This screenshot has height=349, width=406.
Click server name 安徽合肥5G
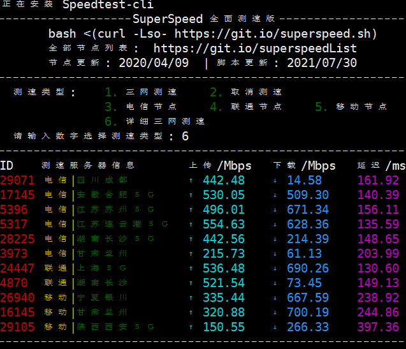pyautogui.click(x=116, y=195)
